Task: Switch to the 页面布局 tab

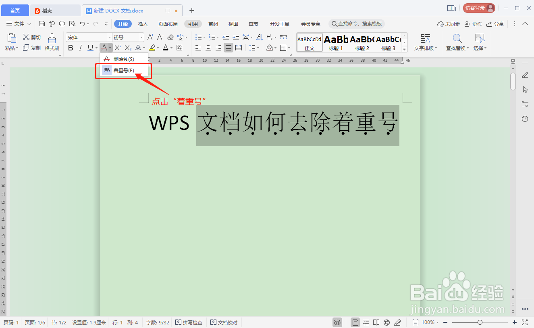Action: [168, 24]
